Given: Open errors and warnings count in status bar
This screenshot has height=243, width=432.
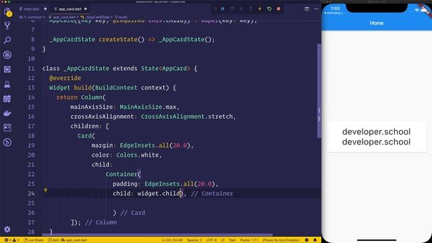Looking at the screenshot, I should (11, 240).
